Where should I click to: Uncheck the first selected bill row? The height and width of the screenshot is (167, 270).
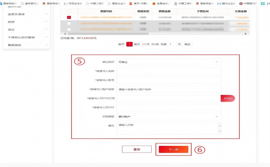(x=69, y=17)
